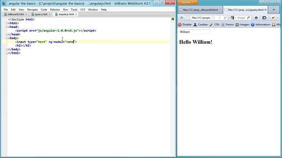Close the jquery.html Firefox tab
The width and height of the screenshot is (282, 158).
click(x=265, y=10)
